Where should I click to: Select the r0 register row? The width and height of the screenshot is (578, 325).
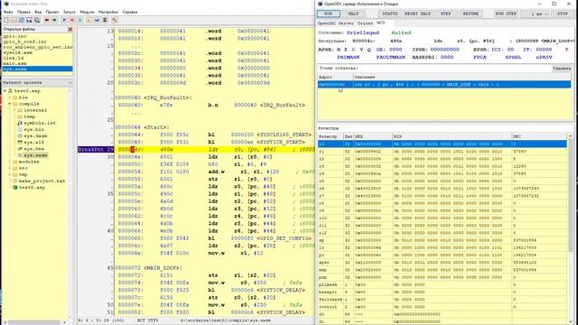coord(442,144)
